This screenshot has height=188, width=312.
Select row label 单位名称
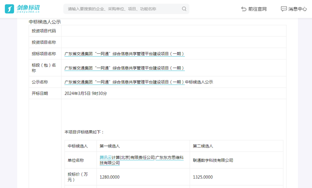[x=76, y=160]
